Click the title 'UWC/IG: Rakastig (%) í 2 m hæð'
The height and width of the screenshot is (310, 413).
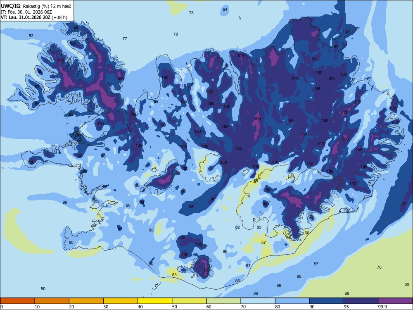pos(36,6)
